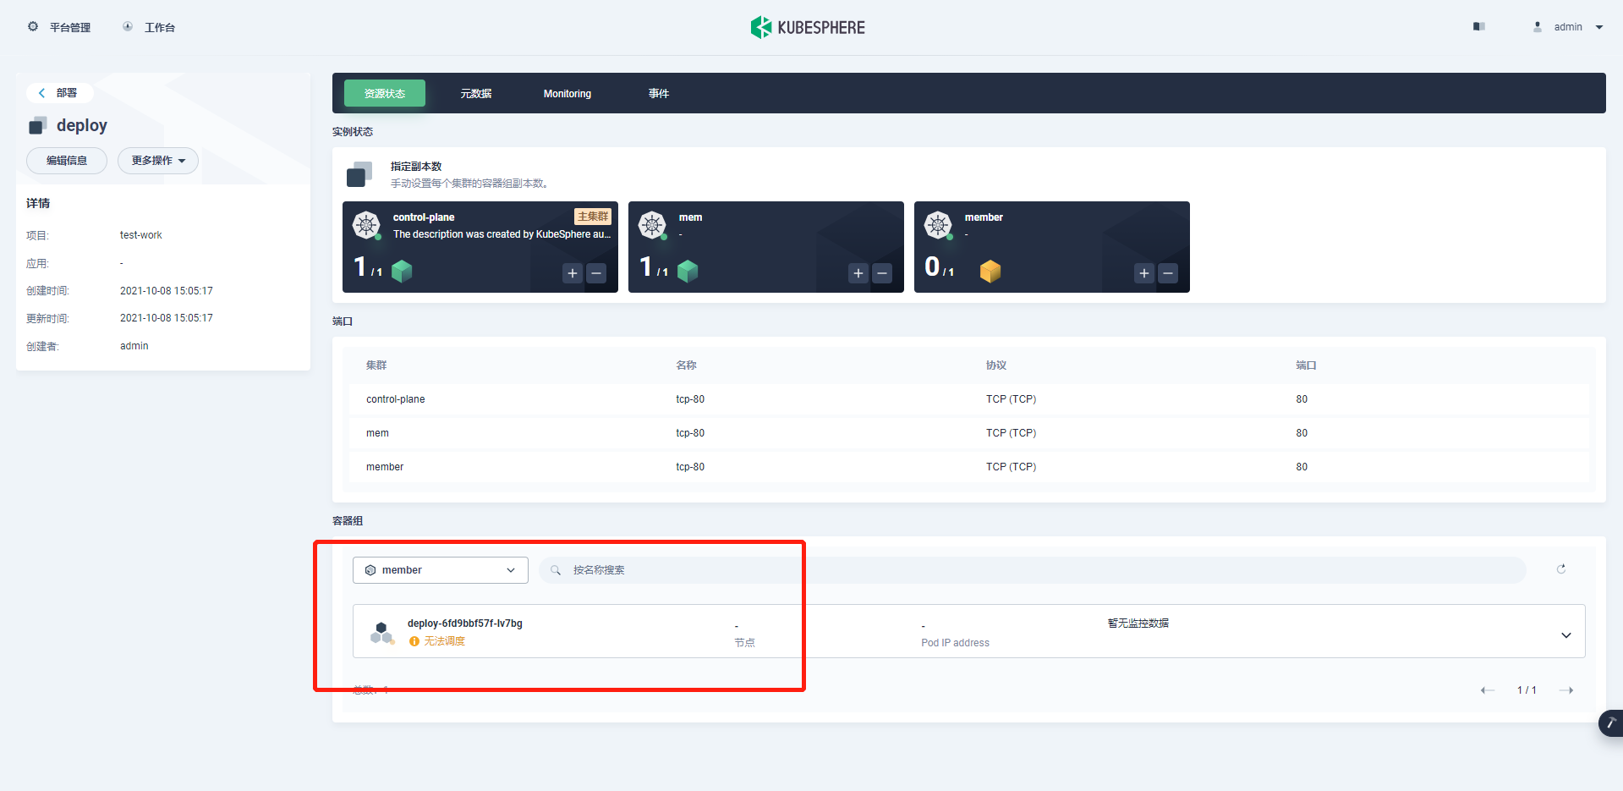Go back to 部署 deployments list
This screenshot has height=791, width=1623.
click(59, 93)
